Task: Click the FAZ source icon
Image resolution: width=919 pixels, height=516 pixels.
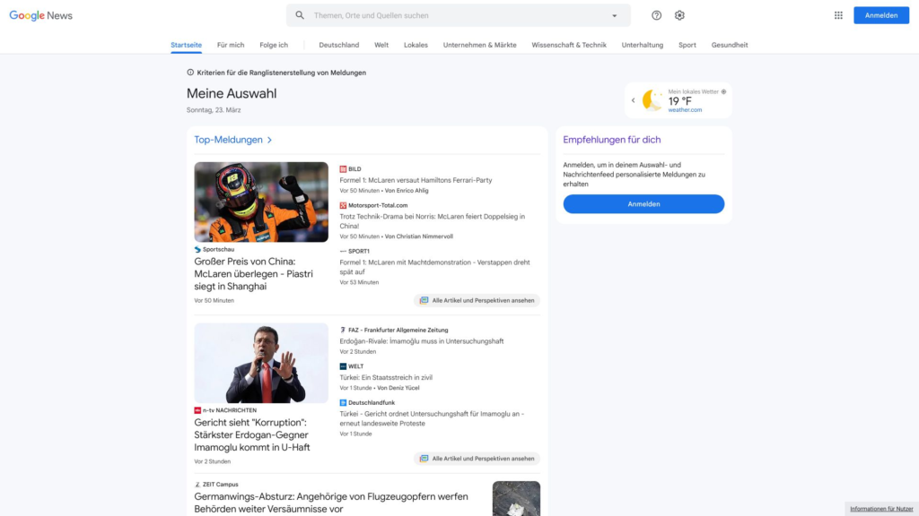Action: (343, 330)
